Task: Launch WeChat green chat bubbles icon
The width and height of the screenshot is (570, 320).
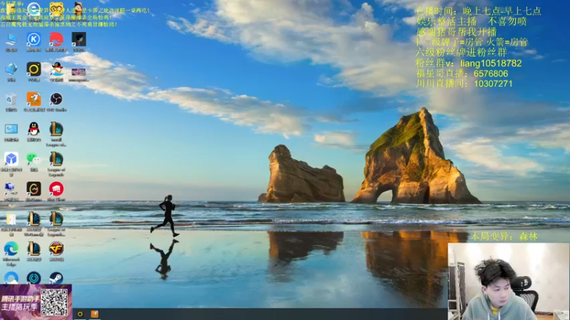Action: (x=33, y=159)
